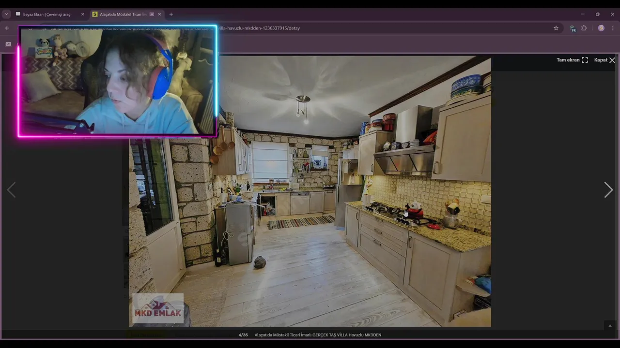The width and height of the screenshot is (620, 348).
Task: Click the 4/35 photo counter
Action: pyautogui.click(x=243, y=335)
